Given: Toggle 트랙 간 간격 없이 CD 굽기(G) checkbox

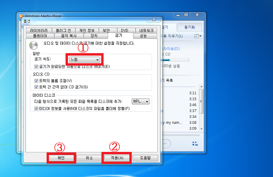Looking at the screenshot, I should pyautogui.click(x=36, y=87).
